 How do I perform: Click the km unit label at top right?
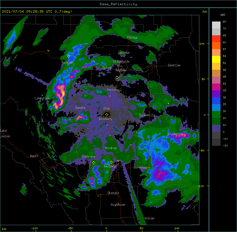tap(205, 12)
